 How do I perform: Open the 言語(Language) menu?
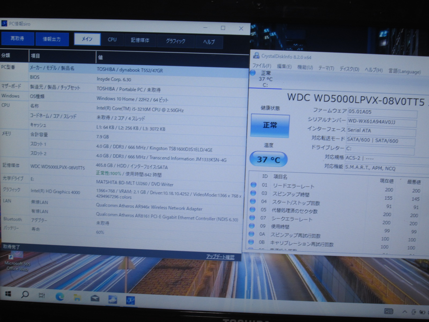(405, 71)
